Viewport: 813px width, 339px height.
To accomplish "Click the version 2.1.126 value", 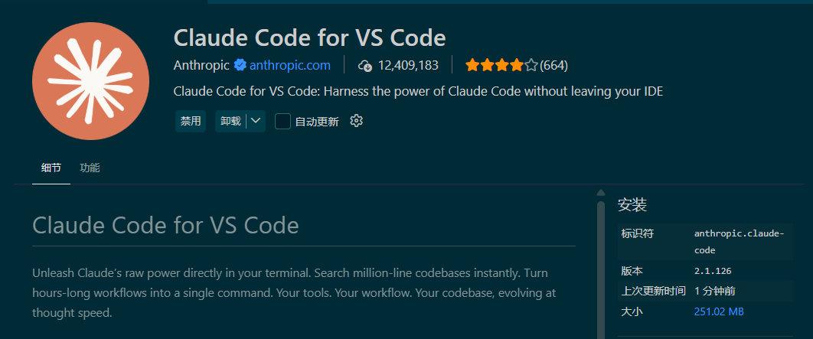I will point(713,271).
